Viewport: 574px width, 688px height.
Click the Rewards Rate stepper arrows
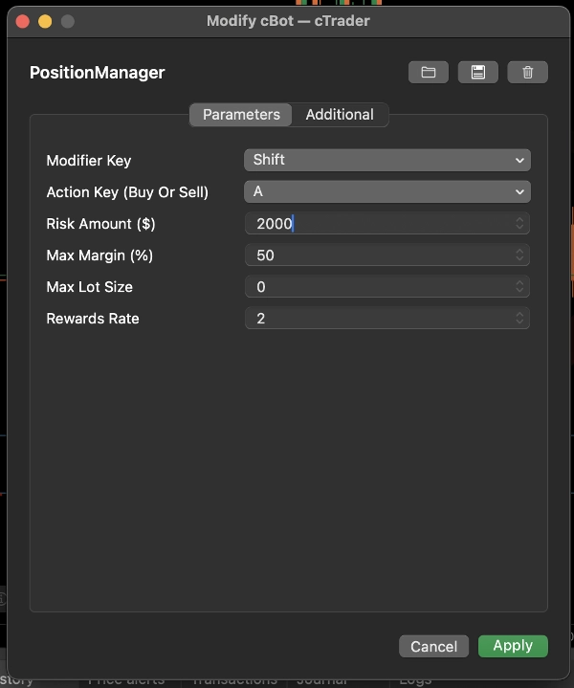click(x=520, y=319)
